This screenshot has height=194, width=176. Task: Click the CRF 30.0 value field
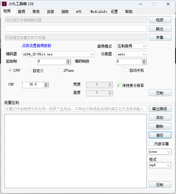pyautogui.click(x=33, y=85)
